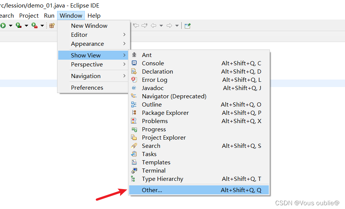Click the Type Hierarchy view icon
Viewport: 345px width, 209px height.
133,179
